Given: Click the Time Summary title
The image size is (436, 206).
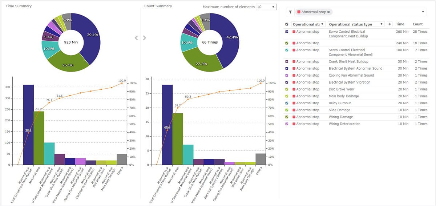Looking at the screenshot, I should (19, 6).
